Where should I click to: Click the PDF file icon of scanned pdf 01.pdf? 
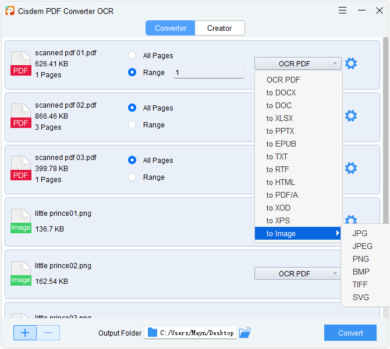point(21,63)
